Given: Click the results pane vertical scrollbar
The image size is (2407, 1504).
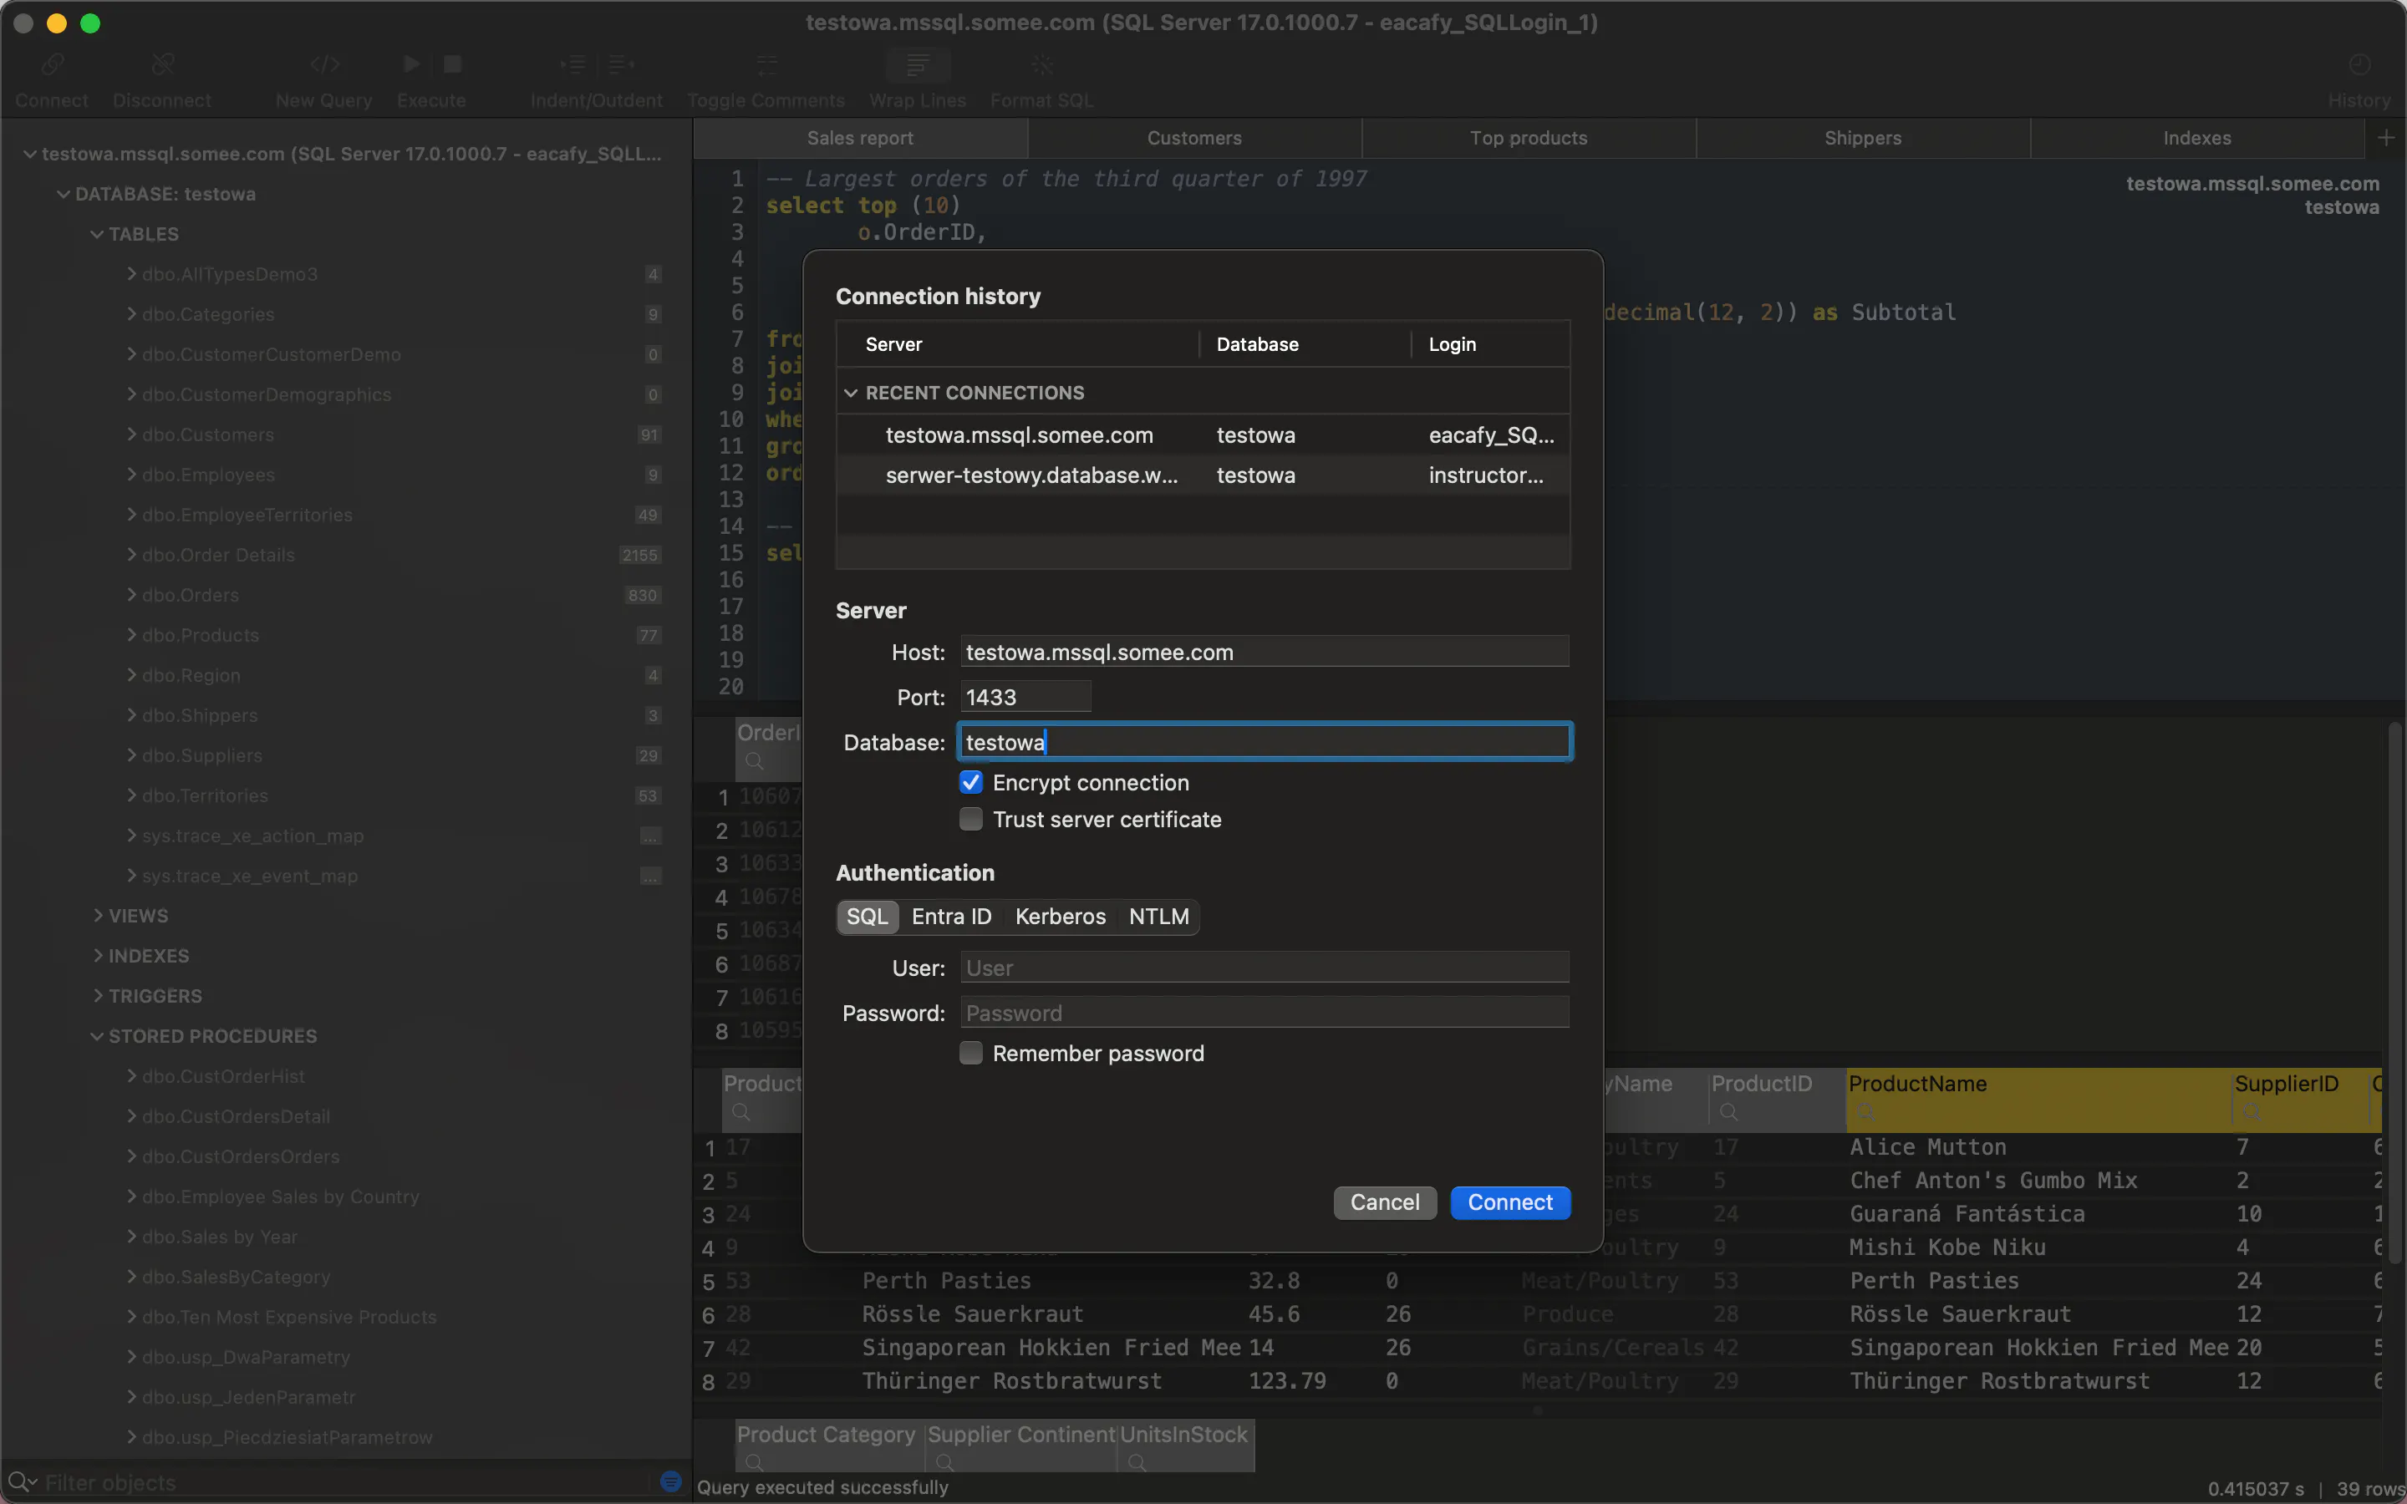Looking at the screenshot, I should (x=2395, y=994).
